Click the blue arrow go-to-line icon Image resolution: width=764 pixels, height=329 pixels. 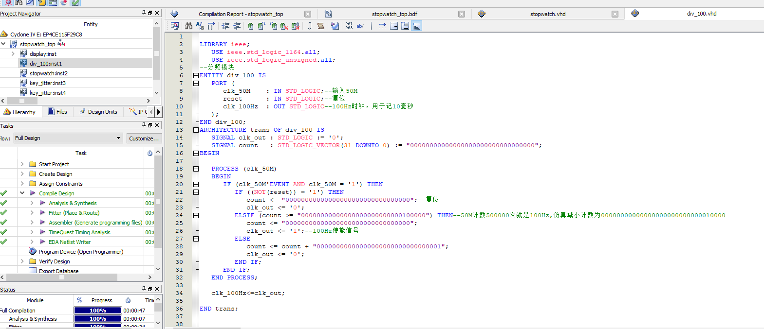(382, 26)
